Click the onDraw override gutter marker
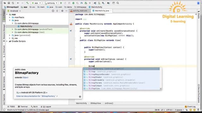This screenshot has width=202, height=113. pos(71,59)
